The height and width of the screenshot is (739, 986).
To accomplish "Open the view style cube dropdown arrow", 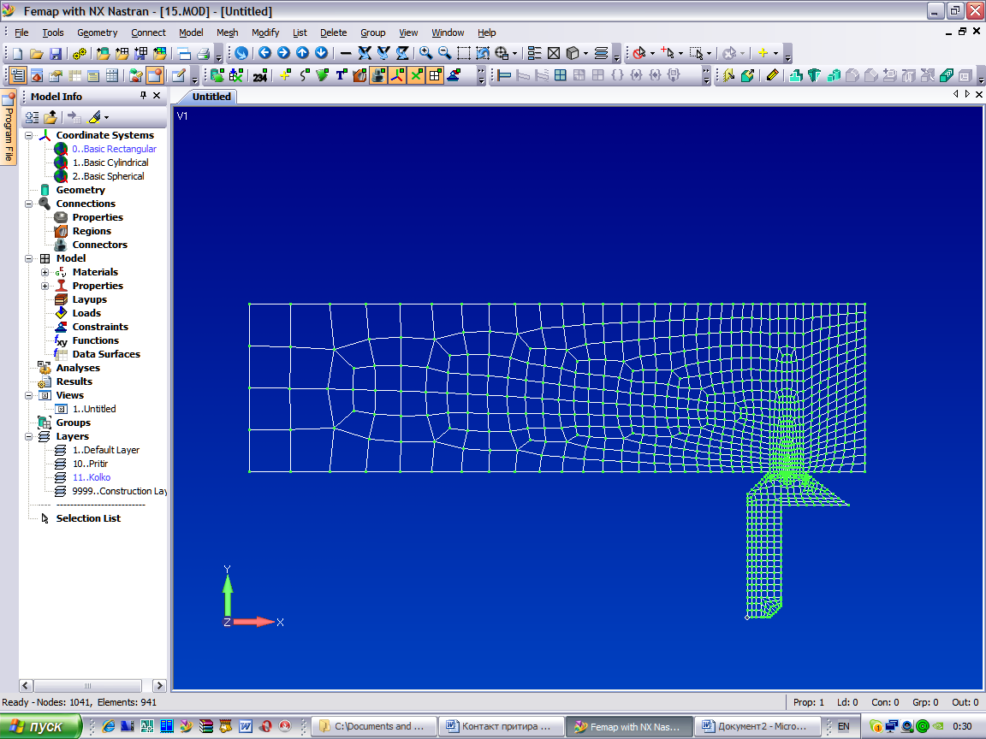I will point(585,53).
